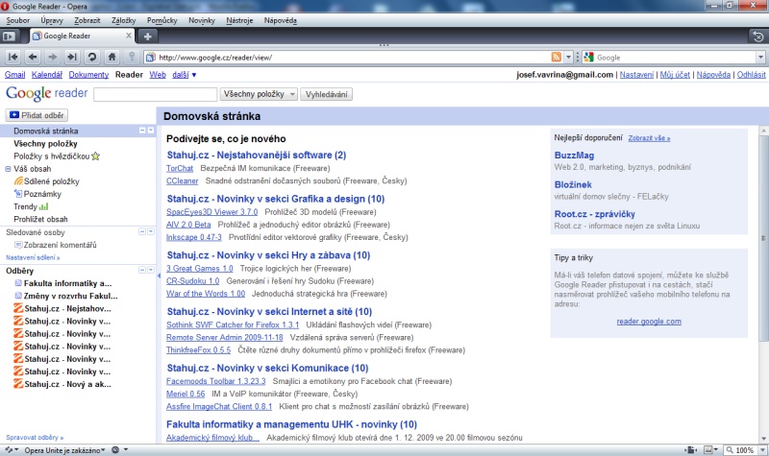The image size is (769, 456).
Task: Click the Fast Forward navigation button
Action: point(72,58)
